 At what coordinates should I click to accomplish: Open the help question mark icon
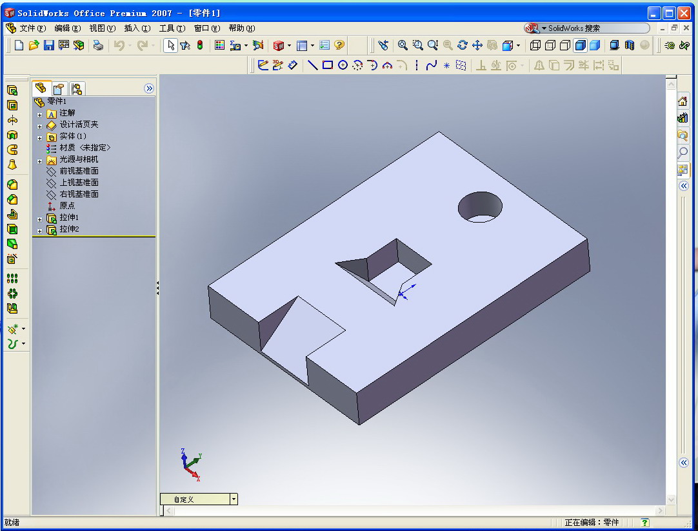(x=339, y=45)
